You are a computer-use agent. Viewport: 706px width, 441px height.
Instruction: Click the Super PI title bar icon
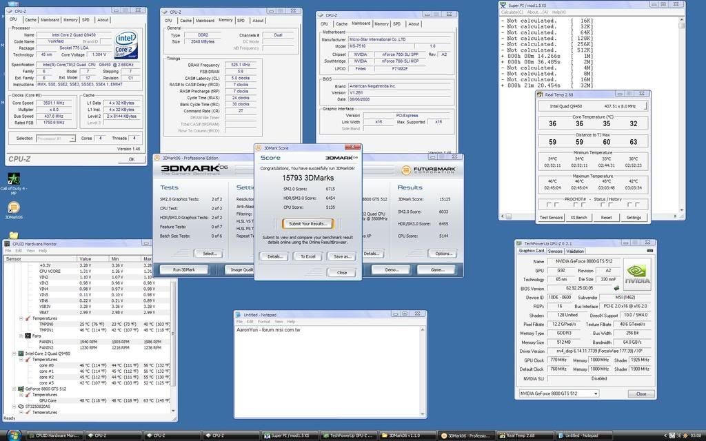(x=503, y=5)
